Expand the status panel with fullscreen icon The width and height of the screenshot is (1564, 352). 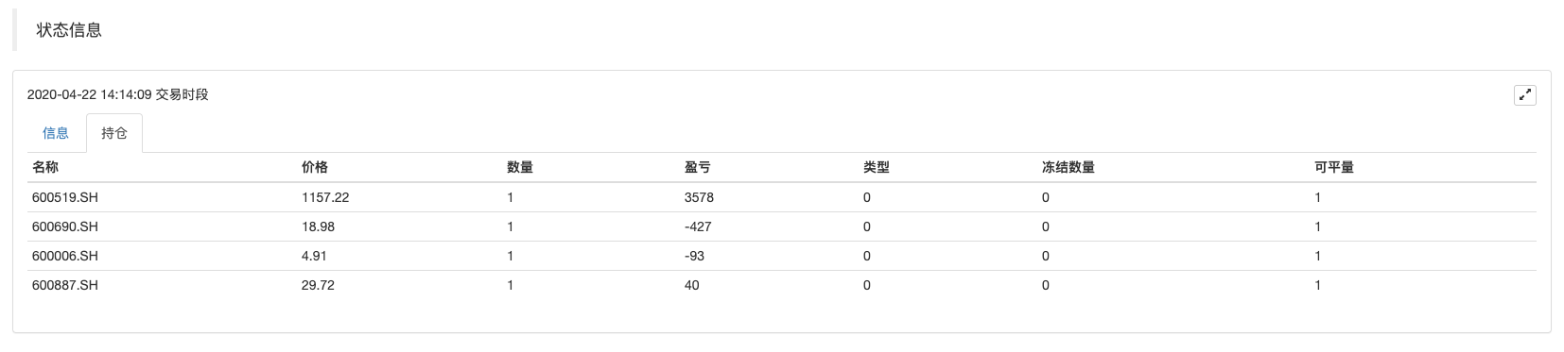coord(1524,95)
